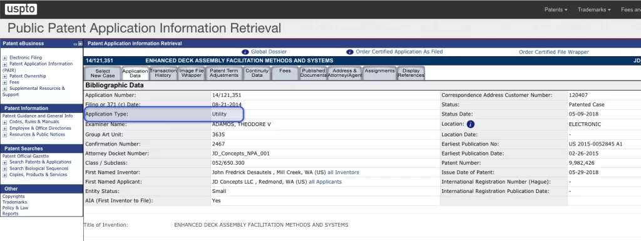Image resolution: width=641 pixels, height=241 pixels.
Task: Select group art unit 3635
Action: (x=218, y=134)
